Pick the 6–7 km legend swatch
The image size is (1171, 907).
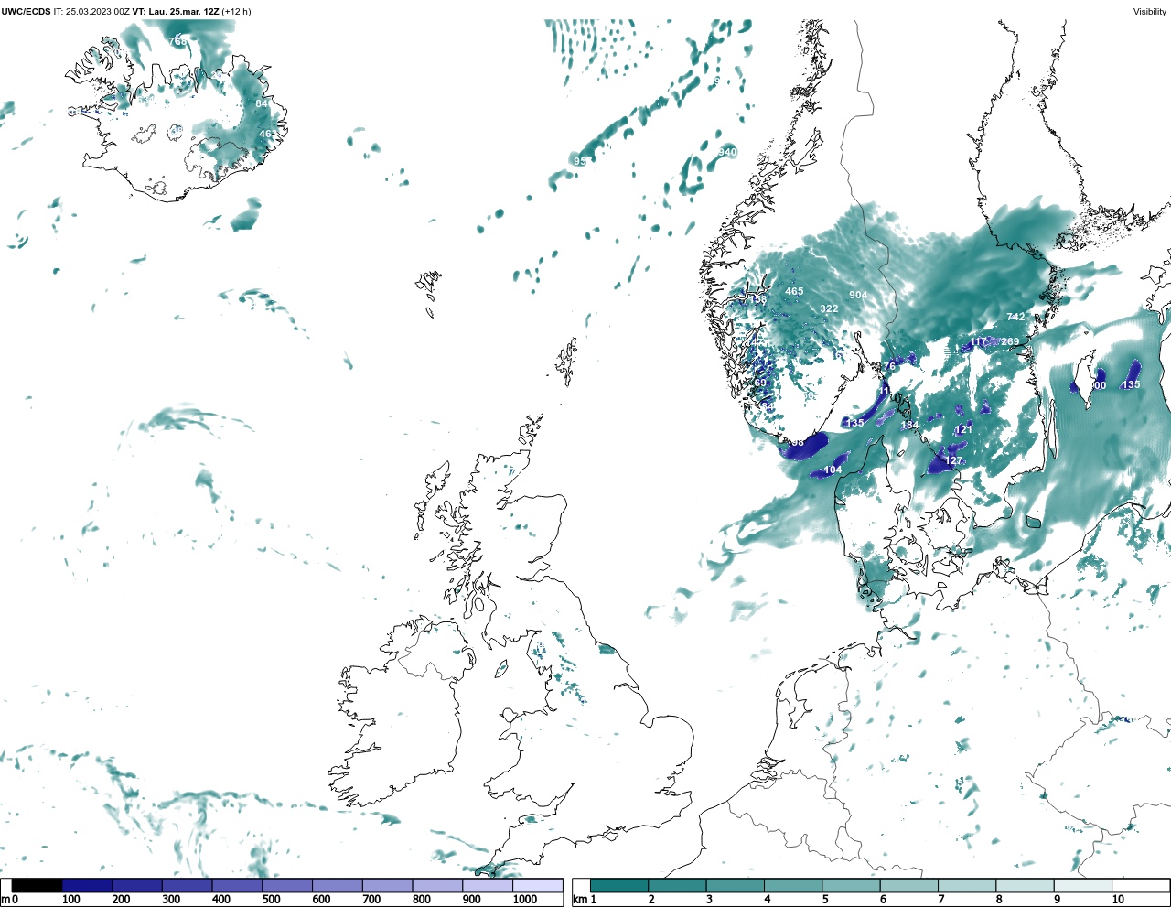click(908, 886)
